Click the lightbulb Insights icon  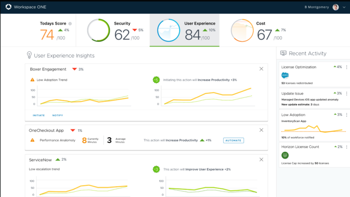[29, 55]
